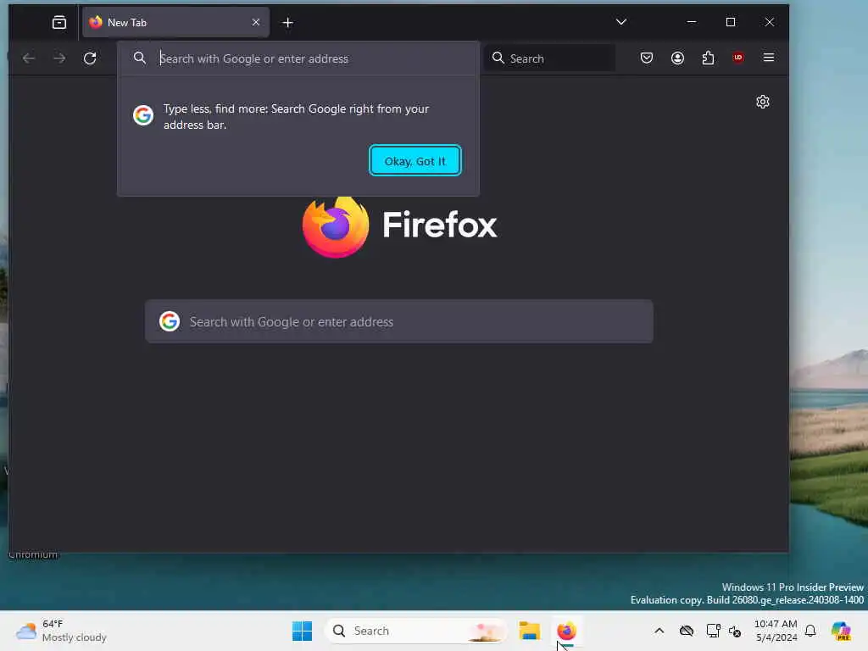Open the network status tray icon
Screen dimensions: 868x651
click(713, 631)
